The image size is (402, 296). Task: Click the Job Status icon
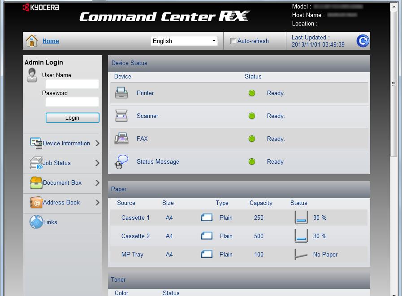tap(36, 163)
